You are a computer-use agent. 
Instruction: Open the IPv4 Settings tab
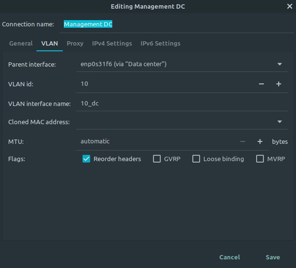click(x=112, y=44)
